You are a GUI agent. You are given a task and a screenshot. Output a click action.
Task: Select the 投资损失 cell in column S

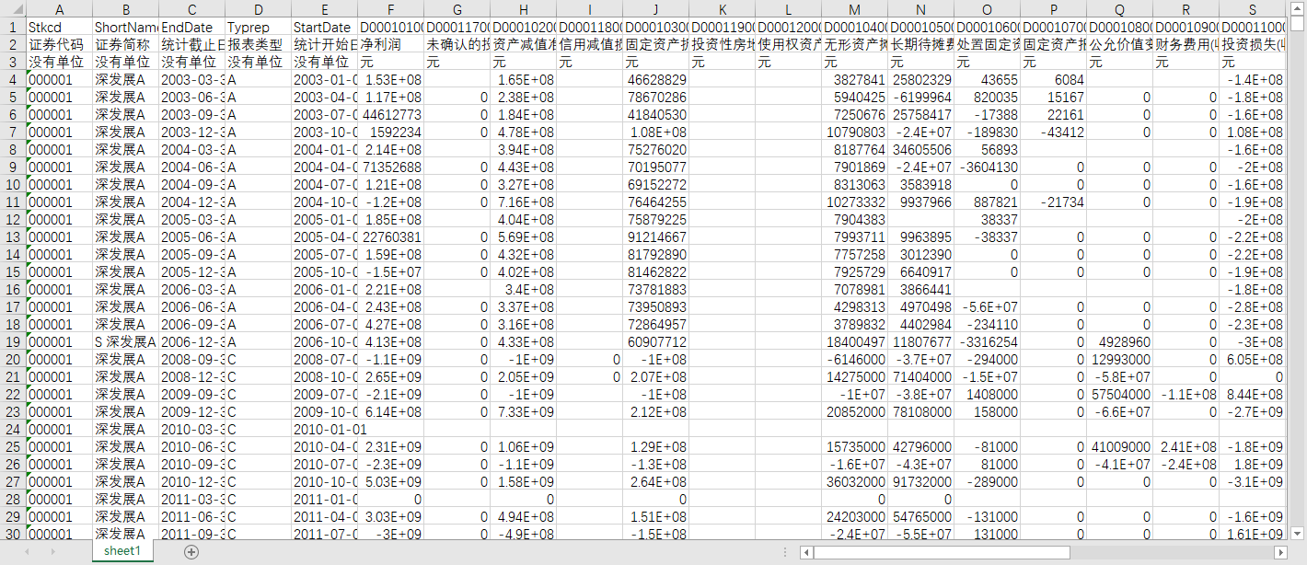pos(1252,44)
